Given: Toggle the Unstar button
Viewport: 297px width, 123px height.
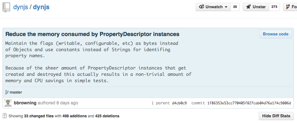Looking at the screenshot, I should (256, 7).
